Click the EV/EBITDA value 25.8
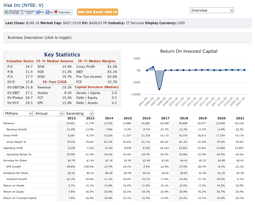The image size is (255, 205). point(29,88)
